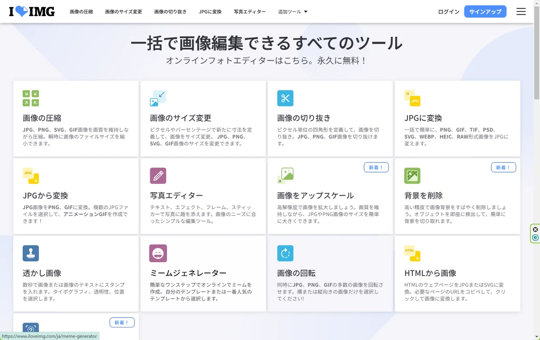The height and width of the screenshot is (340, 540).
Task: Click 新着！ badge on bottom partial card
Action: point(122,322)
